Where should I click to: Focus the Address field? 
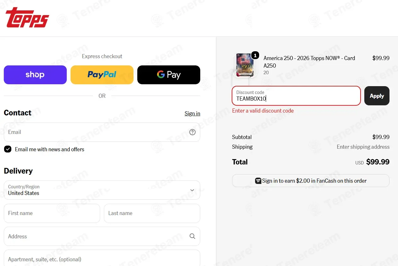(102, 236)
